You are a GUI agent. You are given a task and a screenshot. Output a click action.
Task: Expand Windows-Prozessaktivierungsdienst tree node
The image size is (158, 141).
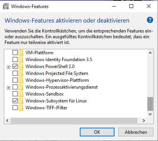point(8,88)
